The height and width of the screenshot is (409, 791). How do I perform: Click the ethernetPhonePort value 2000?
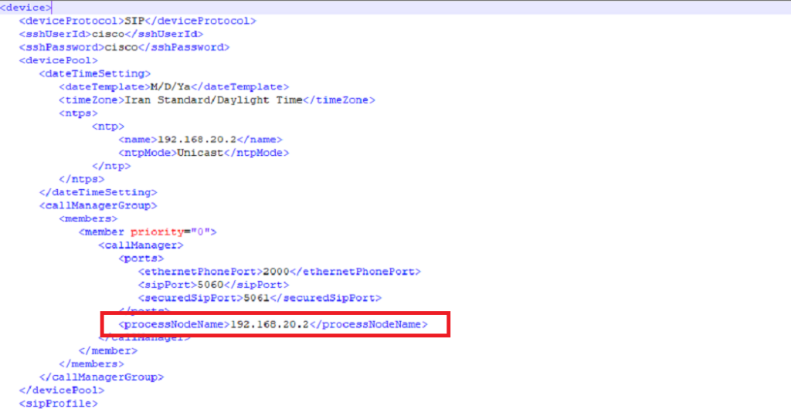[x=275, y=271]
